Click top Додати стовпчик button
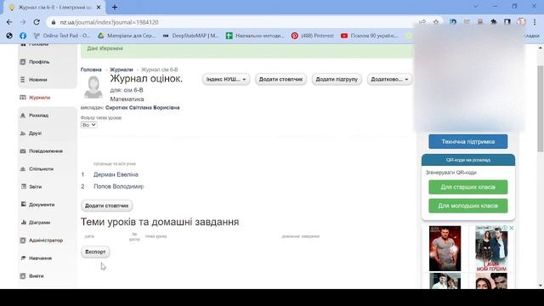 click(x=280, y=79)
